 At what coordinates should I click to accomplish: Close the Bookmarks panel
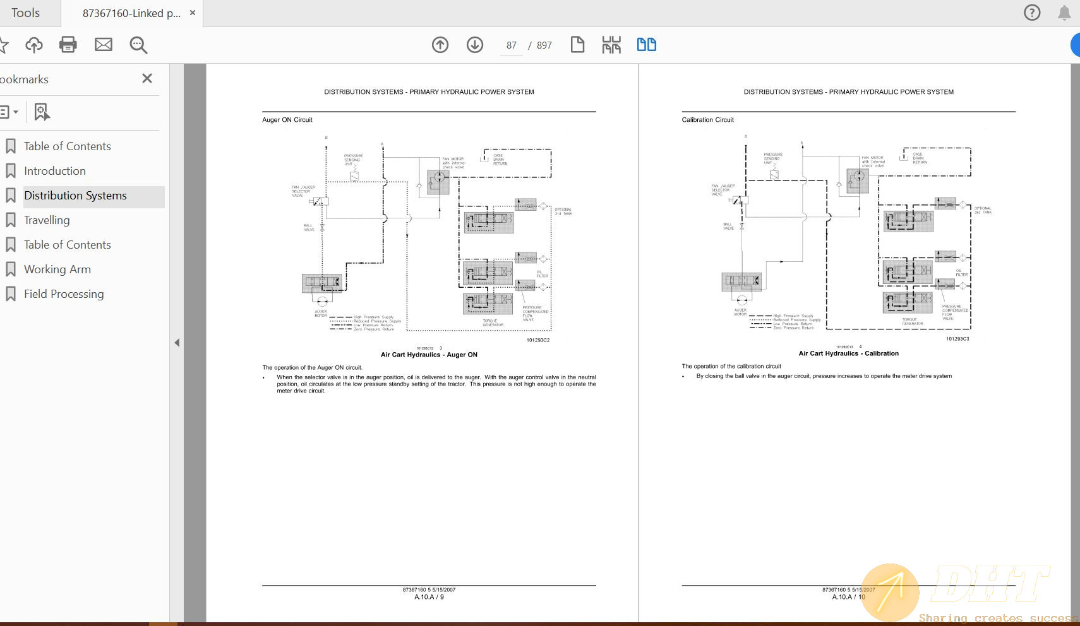point(147,78)
